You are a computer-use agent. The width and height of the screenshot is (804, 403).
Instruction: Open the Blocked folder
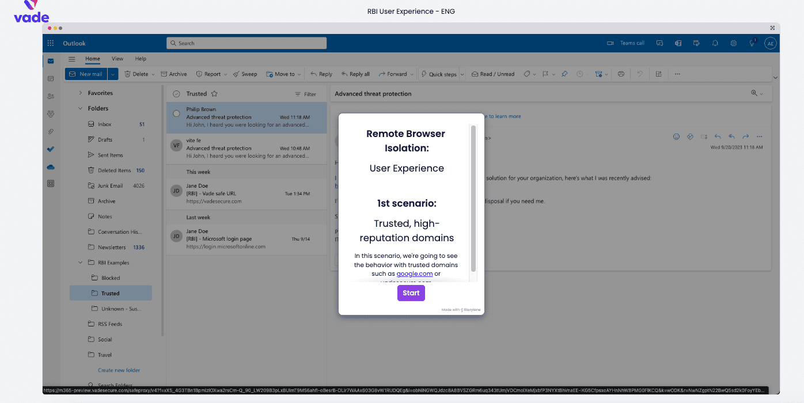(x=111, y=277)
